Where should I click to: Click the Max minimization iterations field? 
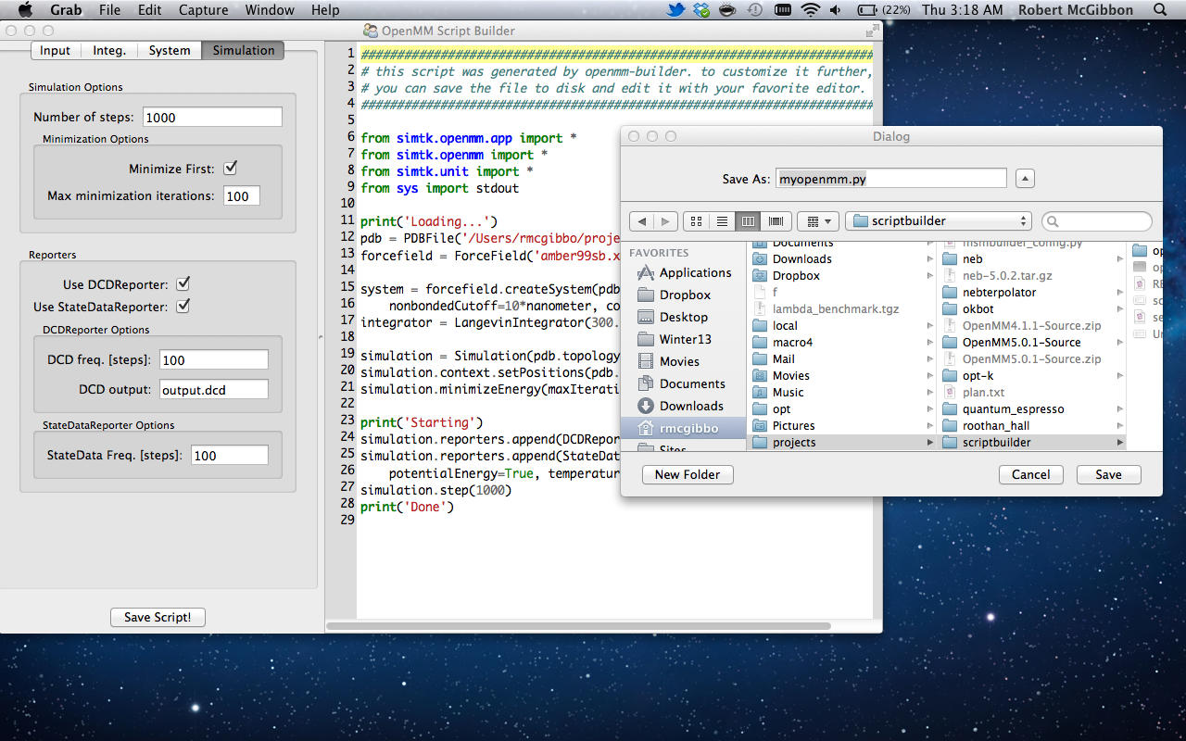(x=241, y=195)
